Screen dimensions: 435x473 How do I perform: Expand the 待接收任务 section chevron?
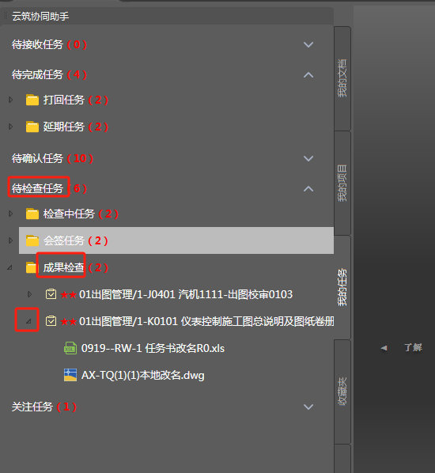coord(308,44)
